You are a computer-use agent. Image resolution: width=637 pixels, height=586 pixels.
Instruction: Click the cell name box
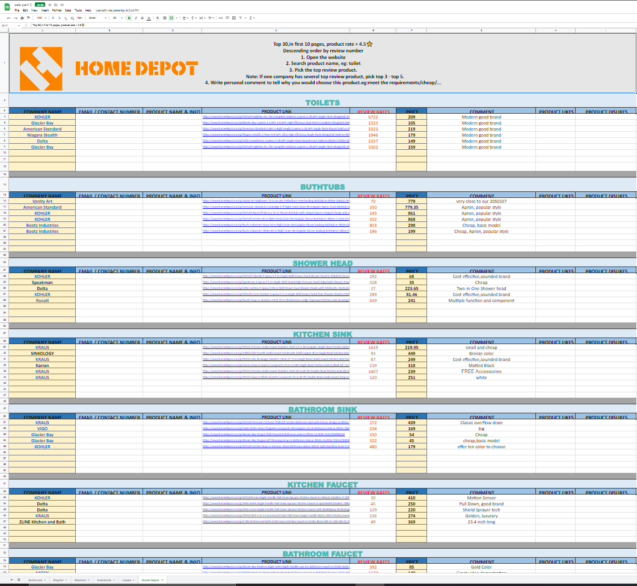10,25
